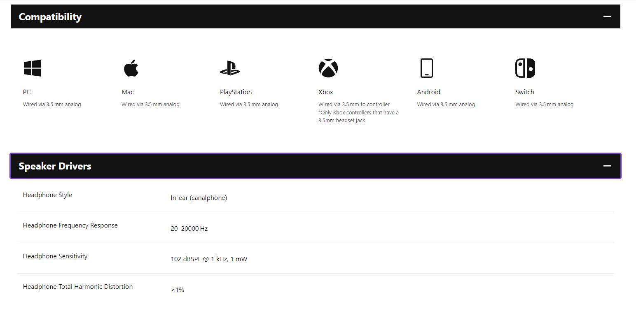Select the PlayStation platform label
The height and width of the screenshot is (318, 636).
click(x=236, y=92)
